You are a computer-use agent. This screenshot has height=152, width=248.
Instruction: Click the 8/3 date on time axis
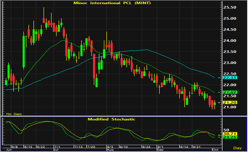click(x=110, y=147)
